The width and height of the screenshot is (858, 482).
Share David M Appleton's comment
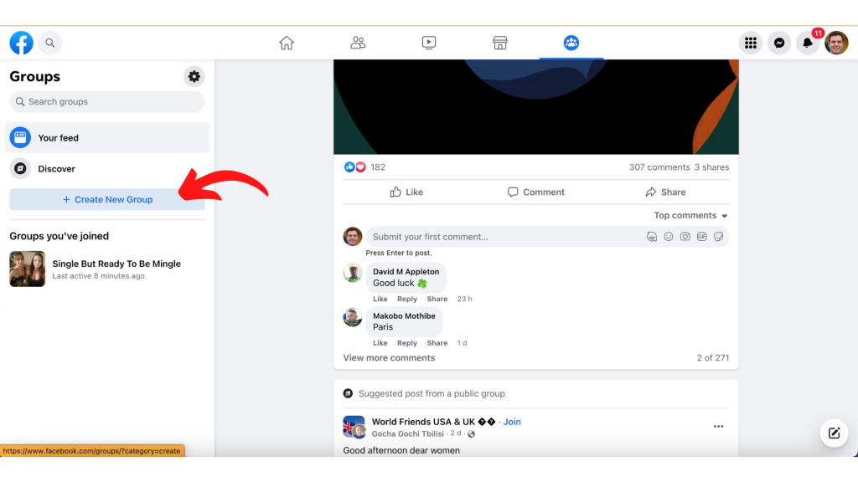[437, 299]
